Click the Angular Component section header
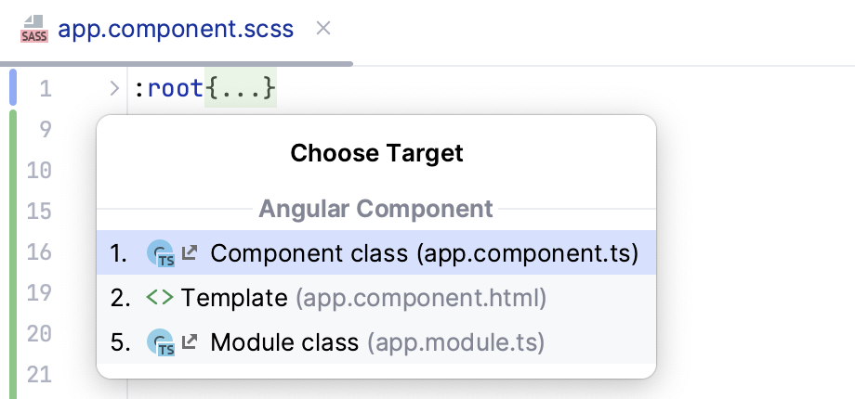This screenshot has width=855, height=399. [x=375, y=209]
